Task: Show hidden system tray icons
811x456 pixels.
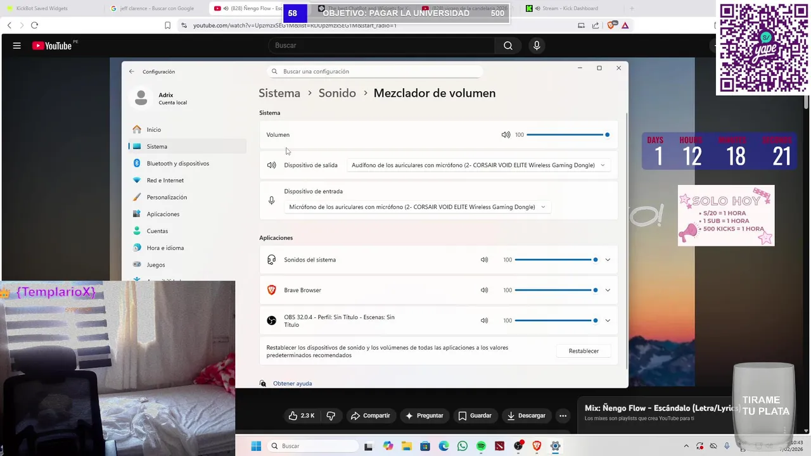Action: pyautogui.click(x=686, y=446)
